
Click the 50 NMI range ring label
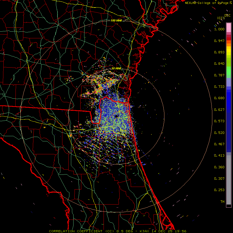pos(116,69)
